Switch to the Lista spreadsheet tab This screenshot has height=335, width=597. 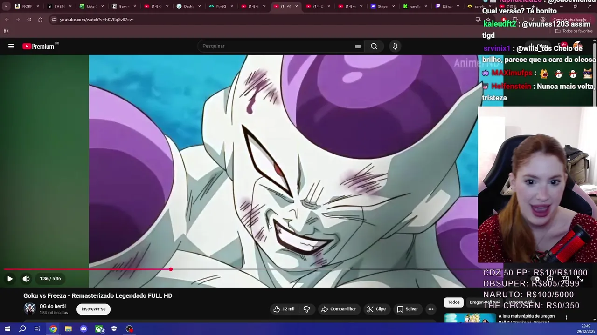pyautogui.click(x=91, y=7)
